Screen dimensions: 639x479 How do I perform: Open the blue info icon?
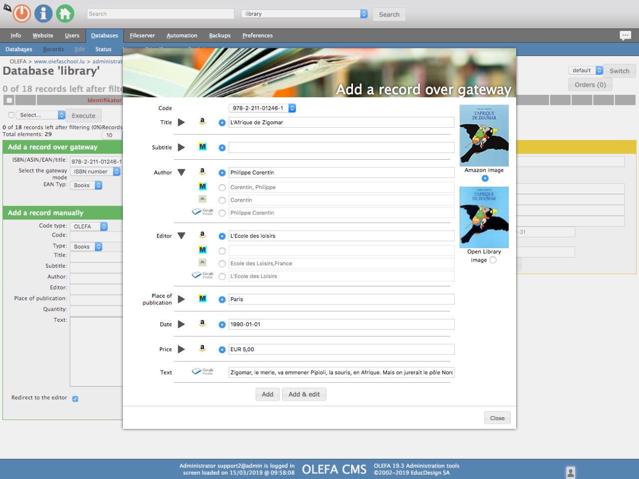43,13
